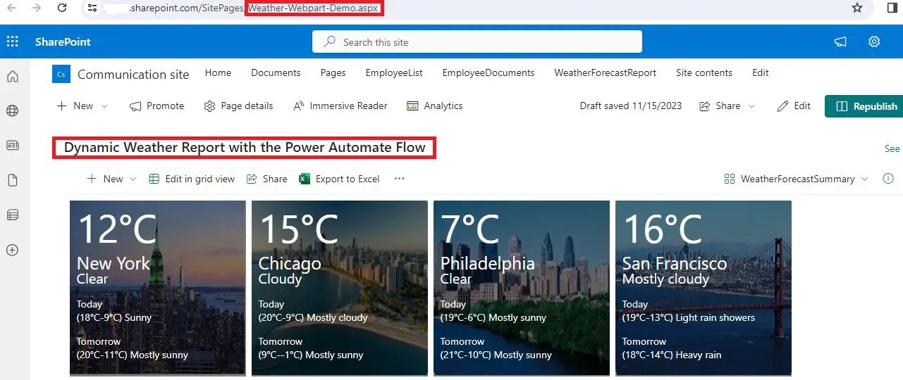
Task: Click Share in the list toolbar
Action: (x=266, y=179)
